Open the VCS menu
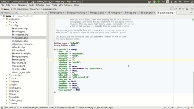This screenshot has width=194, height=109. click(x=61, y=5)
